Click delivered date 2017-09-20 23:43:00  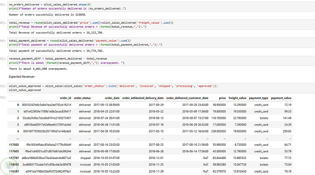(x=195, y=105)
